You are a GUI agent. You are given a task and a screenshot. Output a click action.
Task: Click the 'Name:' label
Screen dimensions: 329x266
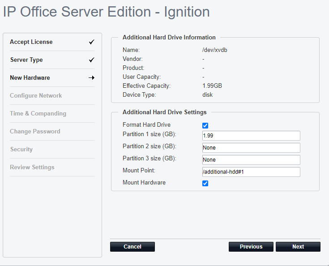click(x=131, y=50)
